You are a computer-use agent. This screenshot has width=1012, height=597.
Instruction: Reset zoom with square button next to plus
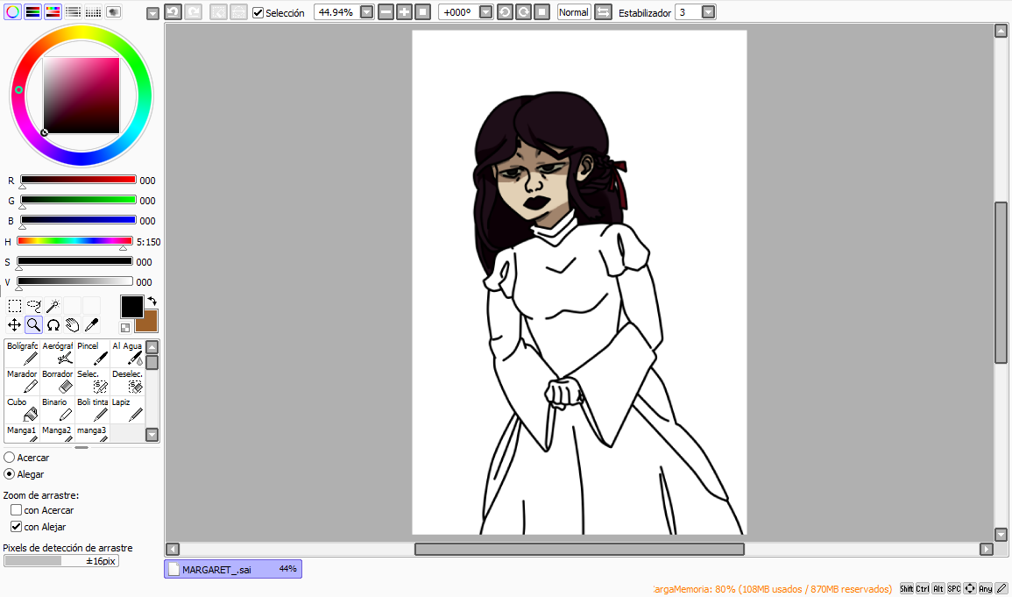pyautogui.click(x=422, y=12)
